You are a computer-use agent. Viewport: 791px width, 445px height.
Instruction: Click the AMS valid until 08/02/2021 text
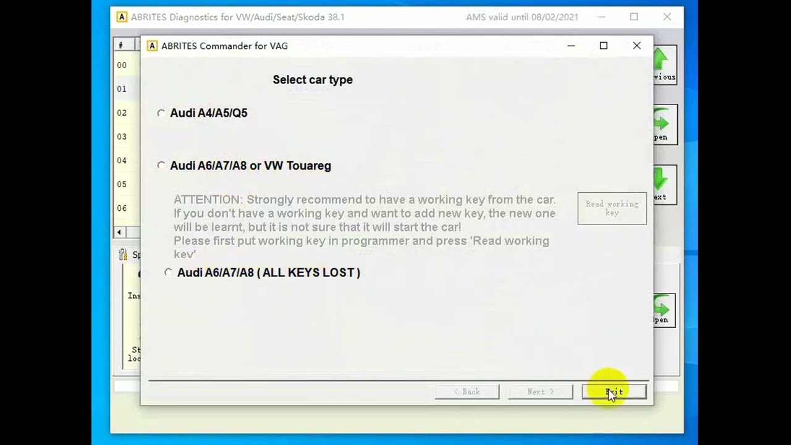point(522,17)
